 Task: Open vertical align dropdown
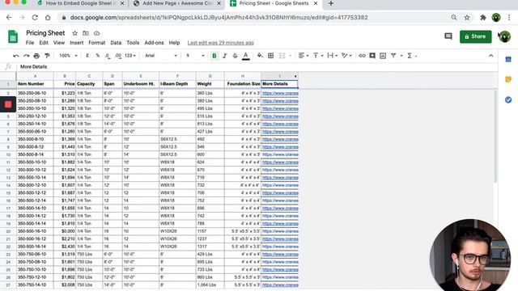point(318,56)
